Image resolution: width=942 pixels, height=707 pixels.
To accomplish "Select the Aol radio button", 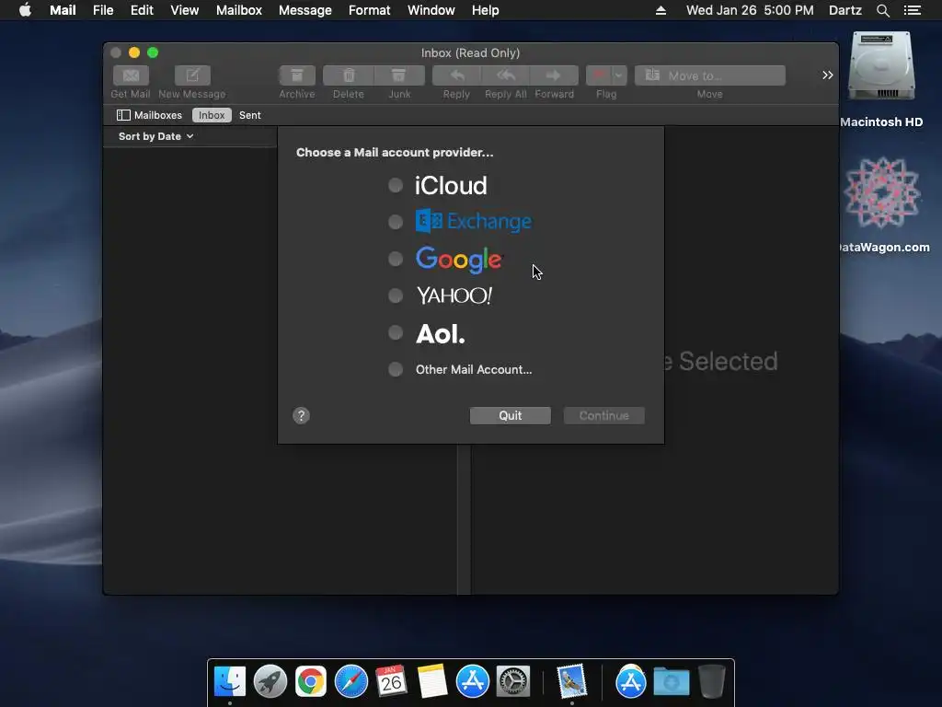I will pos(396,332).
